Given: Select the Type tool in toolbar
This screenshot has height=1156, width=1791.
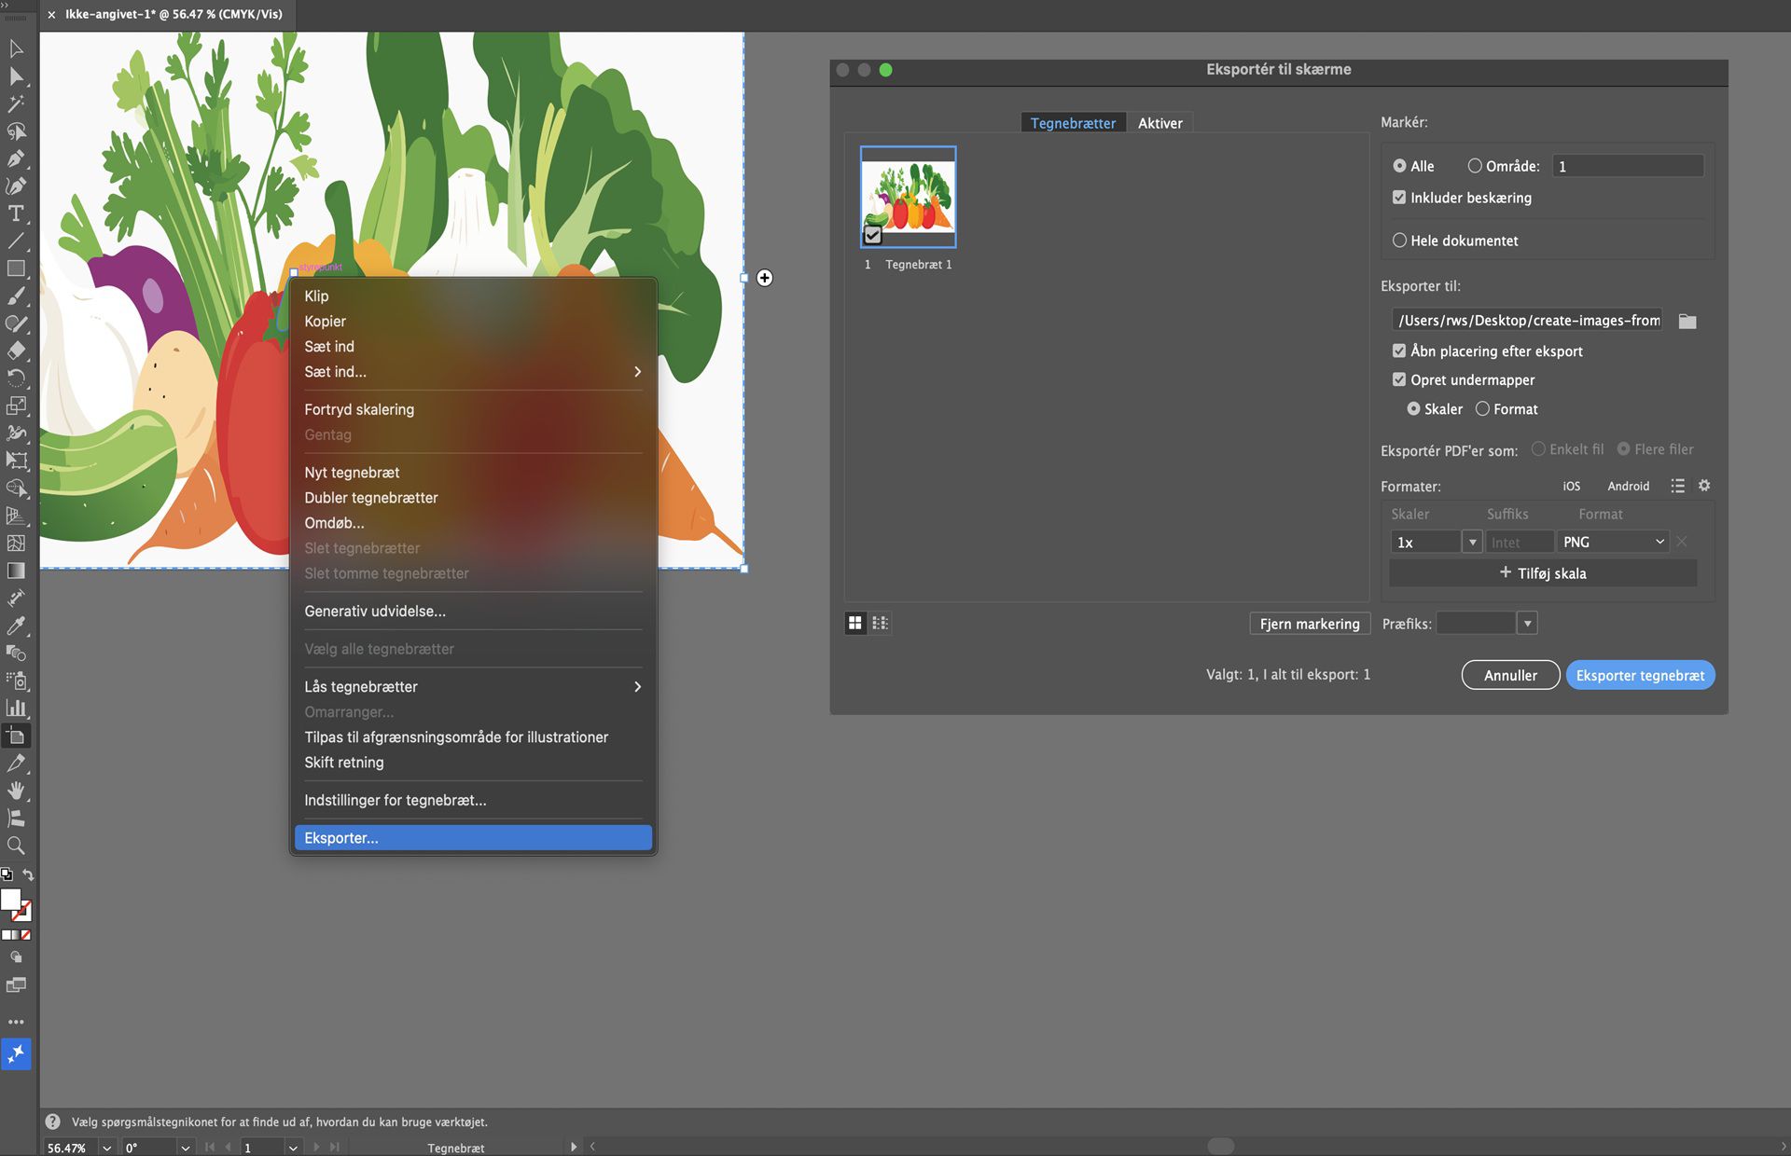Looking at the screenshot, I should [x=16, y=213].
